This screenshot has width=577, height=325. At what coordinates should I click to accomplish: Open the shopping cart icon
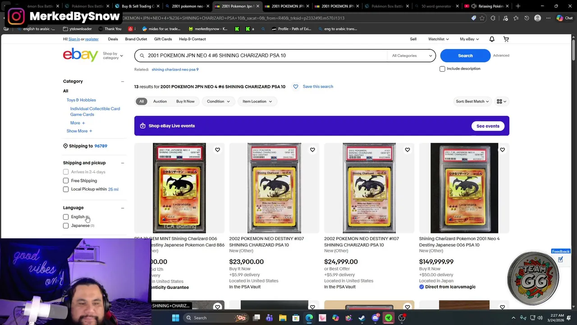(506, 39)
